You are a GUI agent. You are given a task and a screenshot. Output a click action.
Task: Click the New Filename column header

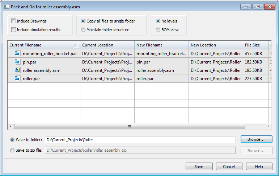tap(161, 45)
